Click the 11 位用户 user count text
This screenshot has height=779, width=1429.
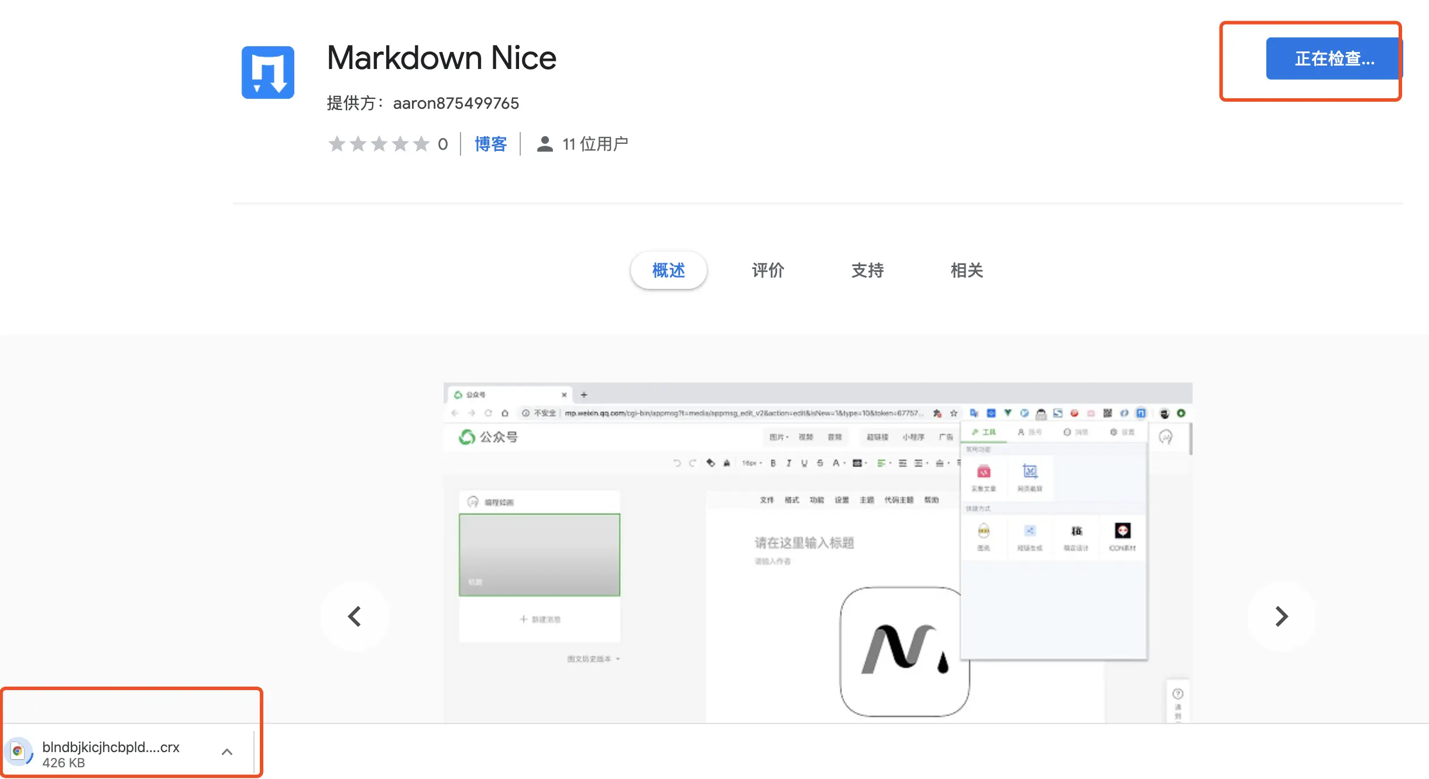pos(595,144)
